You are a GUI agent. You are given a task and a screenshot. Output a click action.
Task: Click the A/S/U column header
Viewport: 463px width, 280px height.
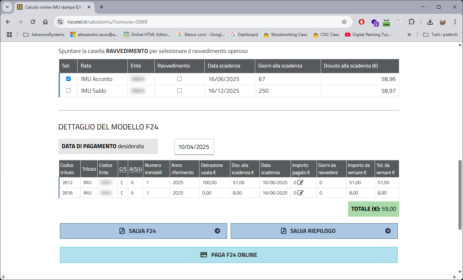135,169
